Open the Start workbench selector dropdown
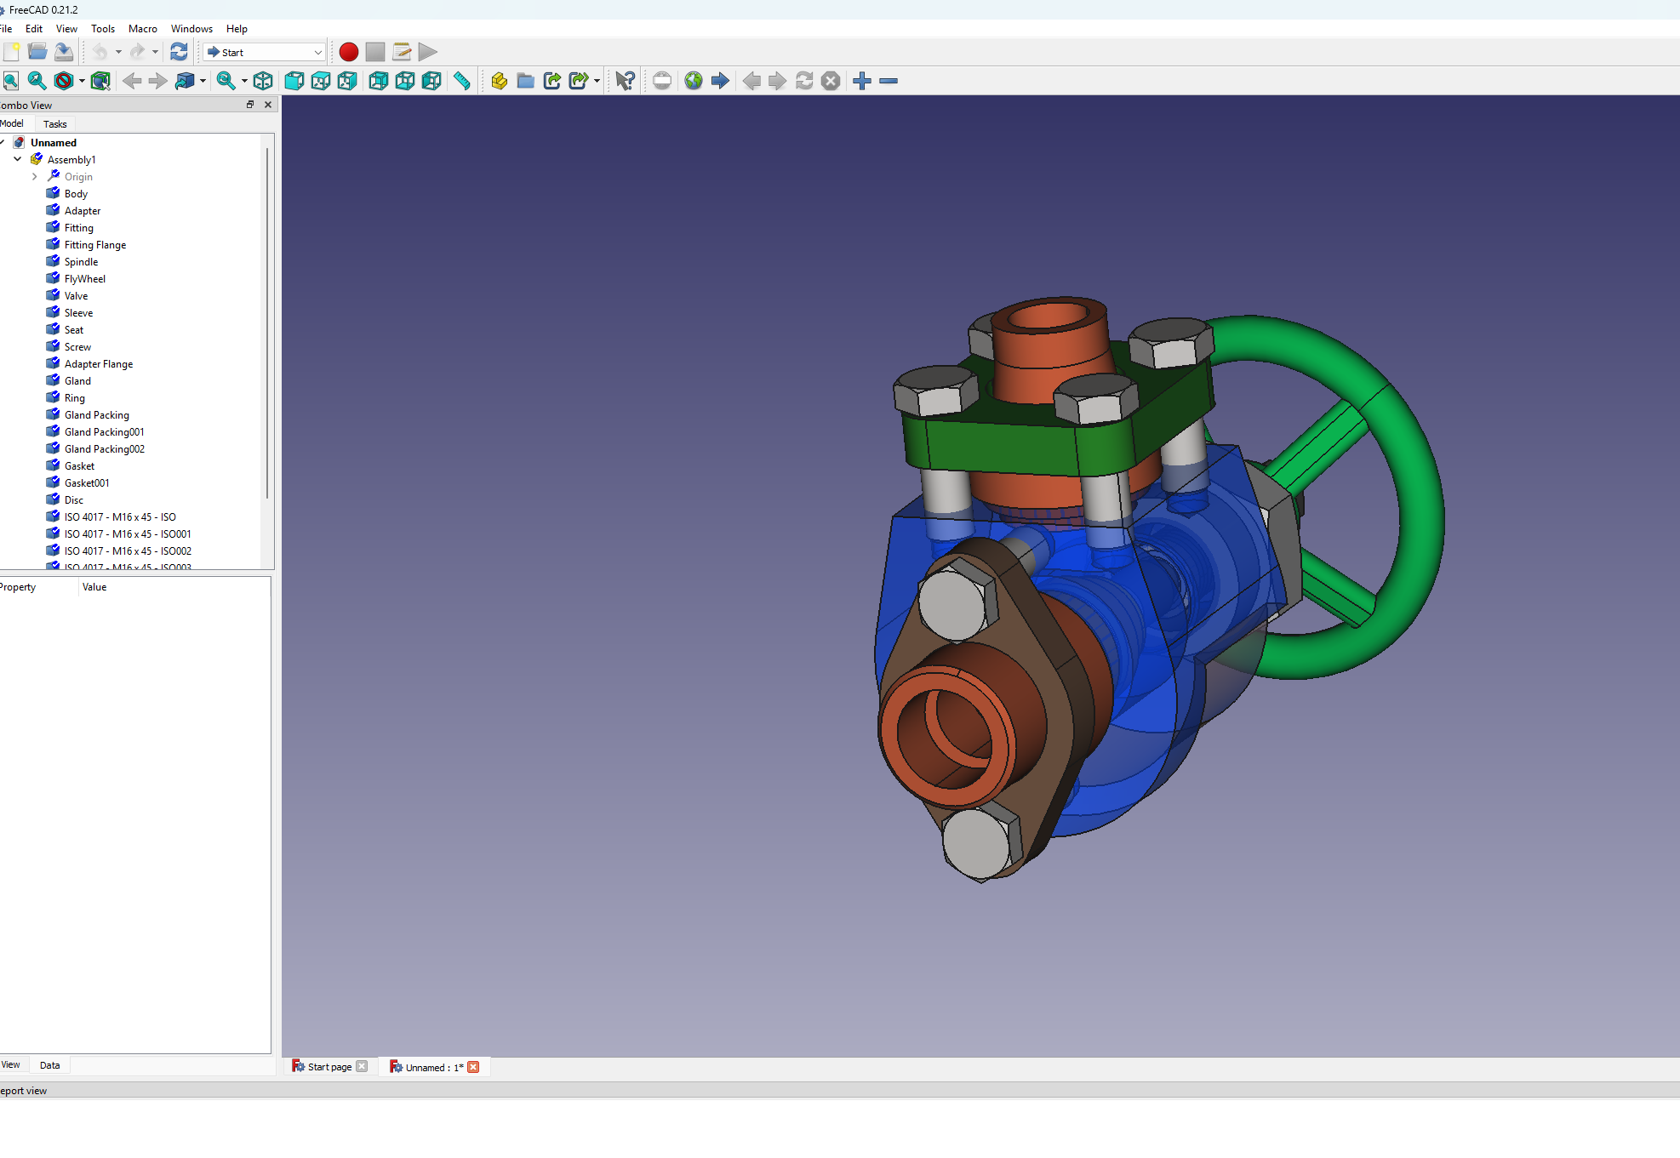The height and width of the screenshot is (1158, 1680). pyautogui.click(x=265, y=52)
